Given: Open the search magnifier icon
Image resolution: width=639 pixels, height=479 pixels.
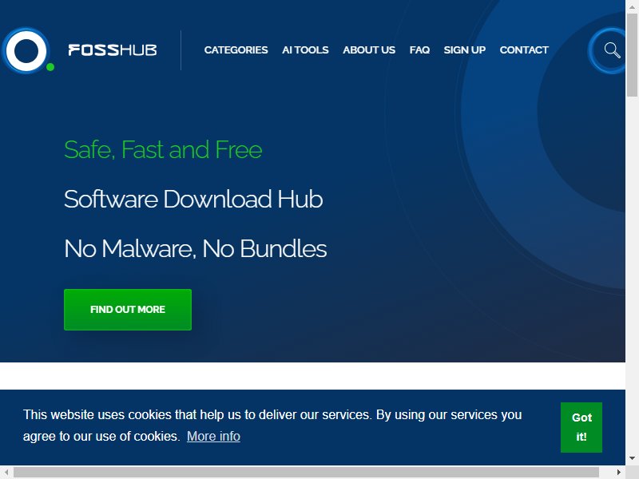Looking at the screenshot, I should point(612,50).
